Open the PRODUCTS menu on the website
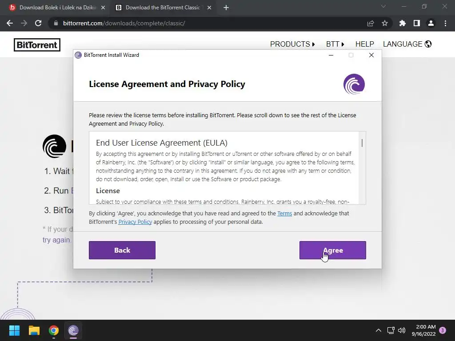The width and height of the screenshot is (455, 341). 292,44
